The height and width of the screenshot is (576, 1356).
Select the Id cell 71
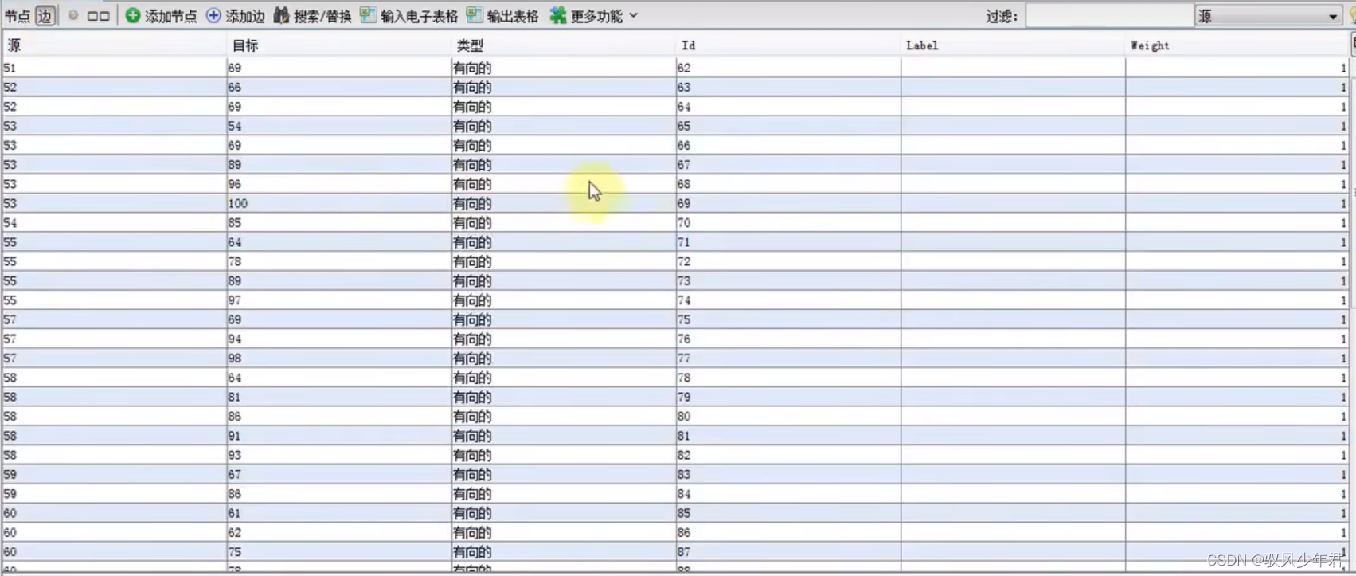788,242
